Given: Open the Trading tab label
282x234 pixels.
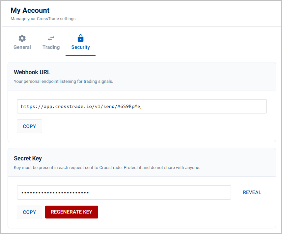Looking at the screenshot, I should 51,47.
